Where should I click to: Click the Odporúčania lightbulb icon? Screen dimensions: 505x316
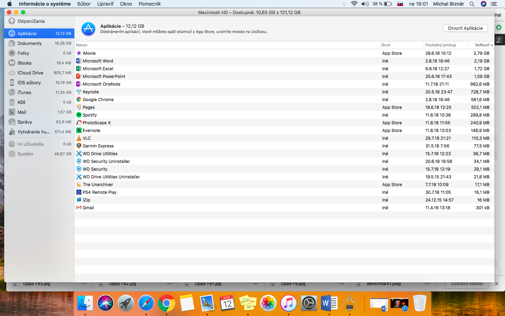(x=12, y=21)
